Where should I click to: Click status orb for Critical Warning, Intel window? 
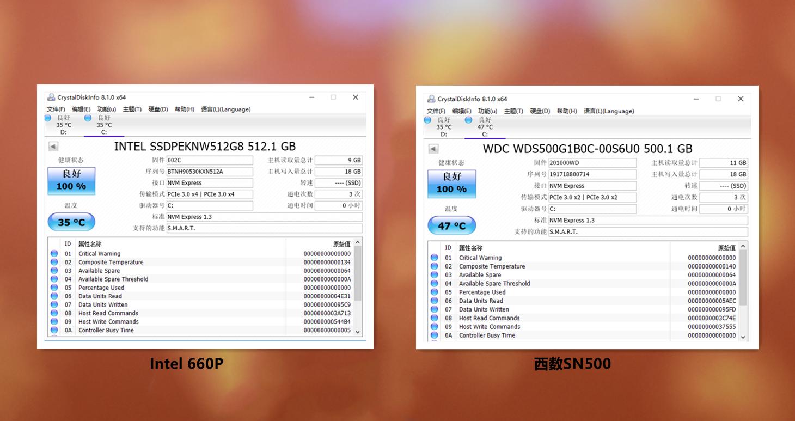pyautogui.click(x=54, y=253)
